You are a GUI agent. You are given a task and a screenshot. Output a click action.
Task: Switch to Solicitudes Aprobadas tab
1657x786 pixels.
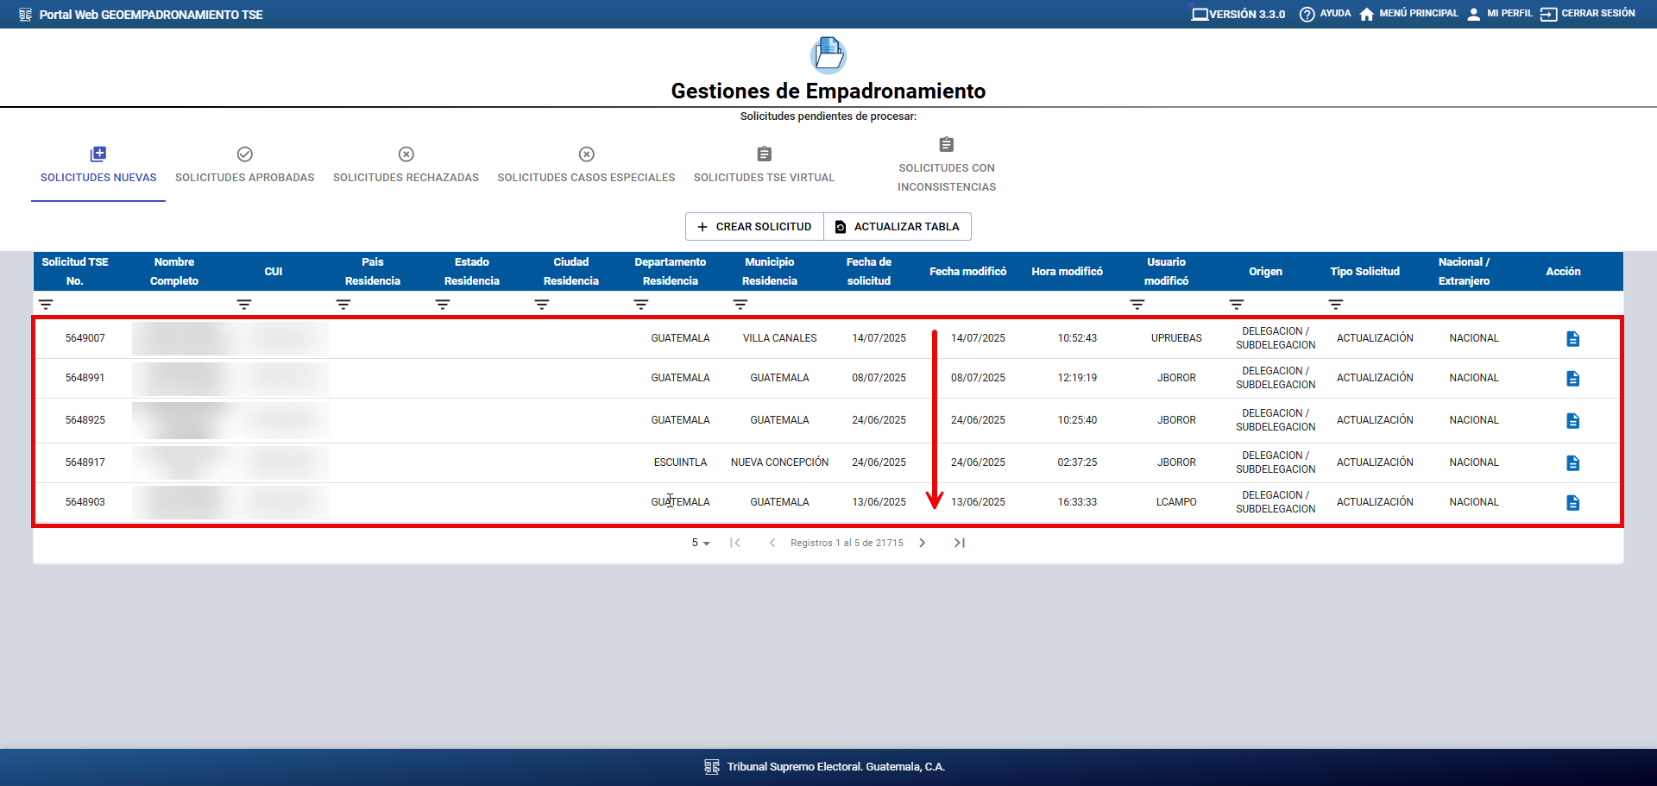click(244, 166)
